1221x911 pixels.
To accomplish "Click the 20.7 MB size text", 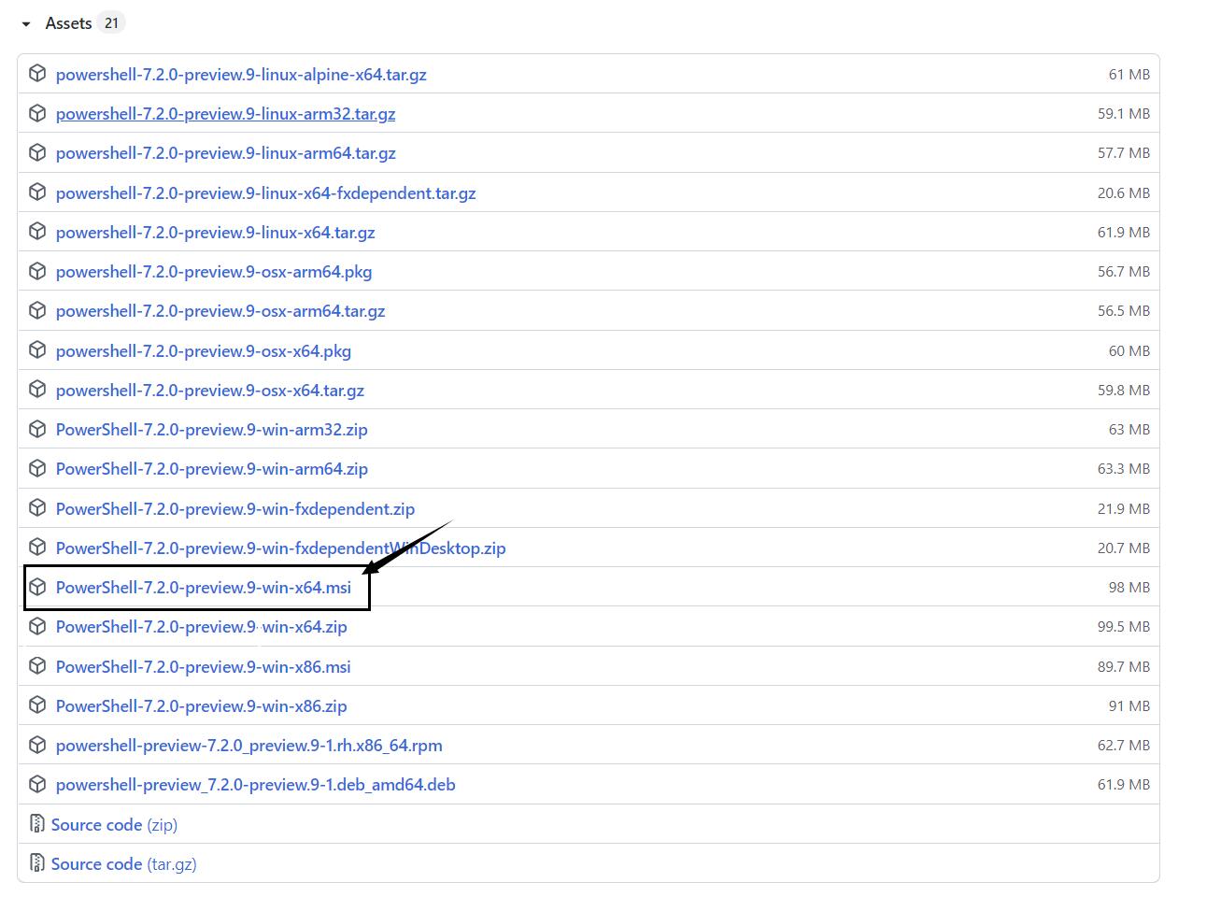I will click(x=1124, y=548).
